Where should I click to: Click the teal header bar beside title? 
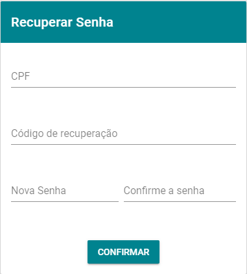point(180,22)
